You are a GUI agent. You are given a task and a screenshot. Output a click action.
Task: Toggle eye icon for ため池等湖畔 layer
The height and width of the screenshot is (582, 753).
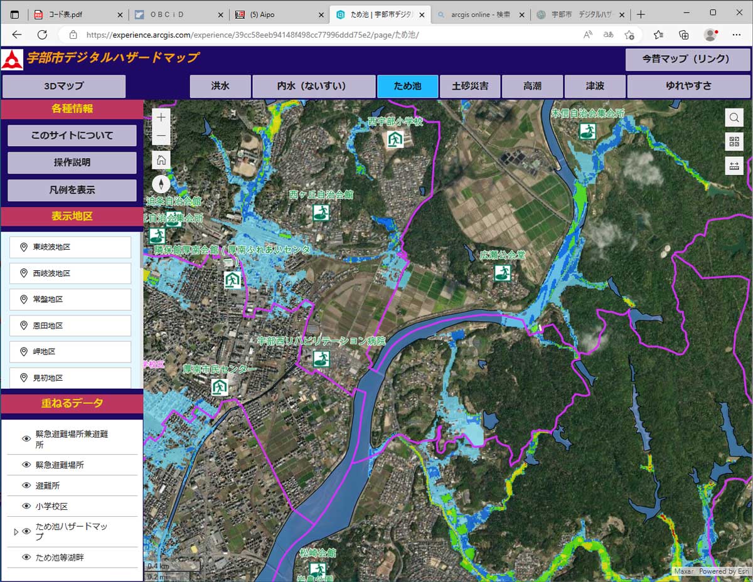click(x=26, y=557)
